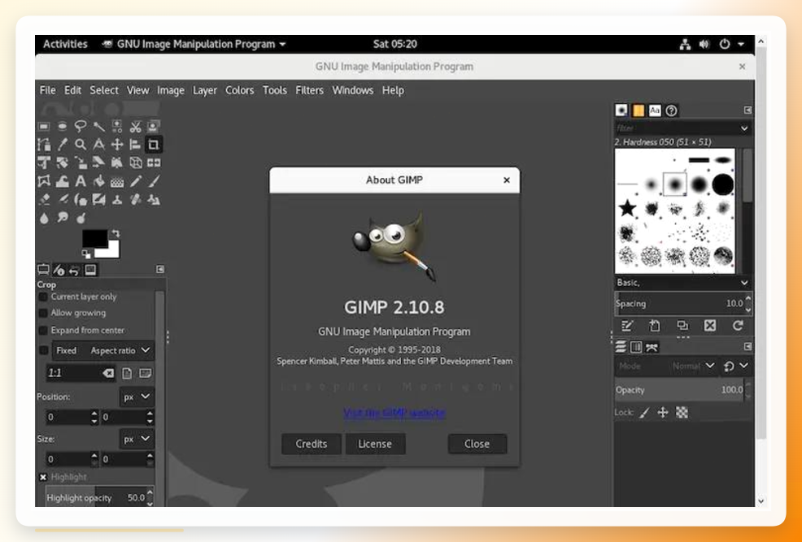Reset colors to default black and white
The image size is (802, 542).
coord(86,254)
